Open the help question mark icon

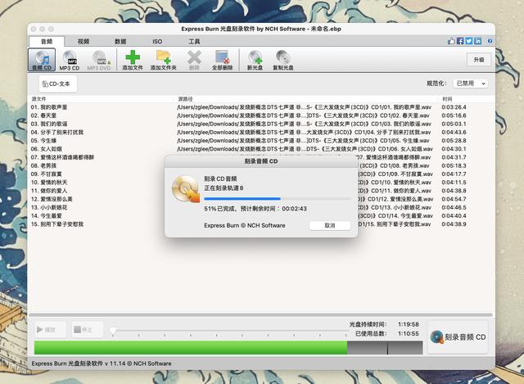point(490,41)
